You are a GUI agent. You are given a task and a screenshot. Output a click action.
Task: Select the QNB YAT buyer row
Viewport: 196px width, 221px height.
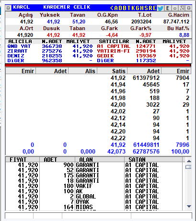(x=50, y=46)
